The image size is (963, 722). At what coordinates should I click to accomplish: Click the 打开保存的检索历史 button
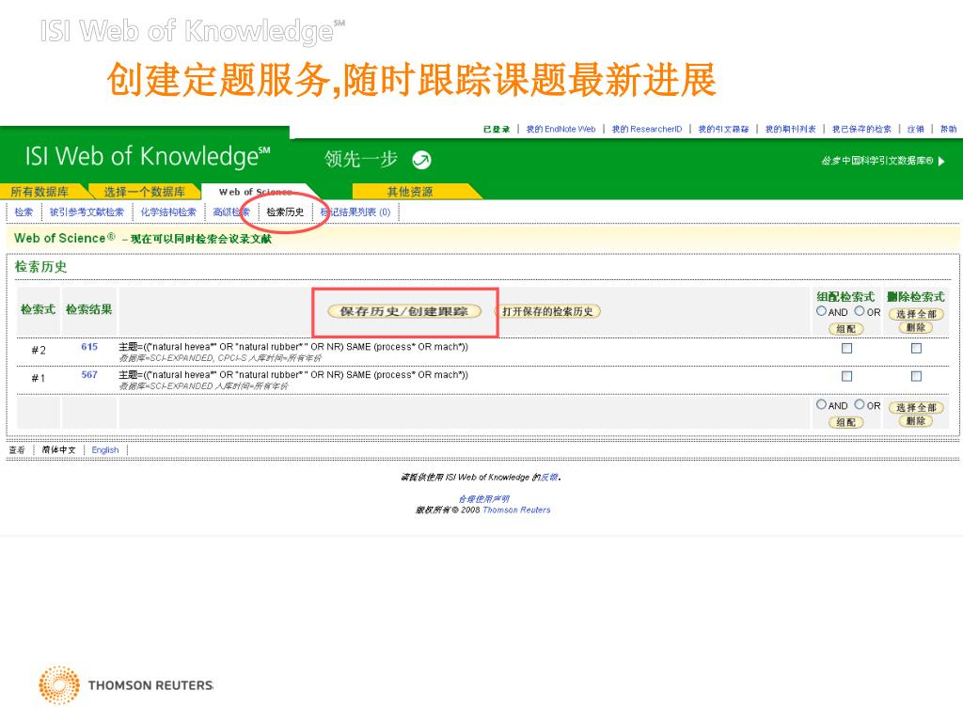pyautogui.click(x=548, y=311)
